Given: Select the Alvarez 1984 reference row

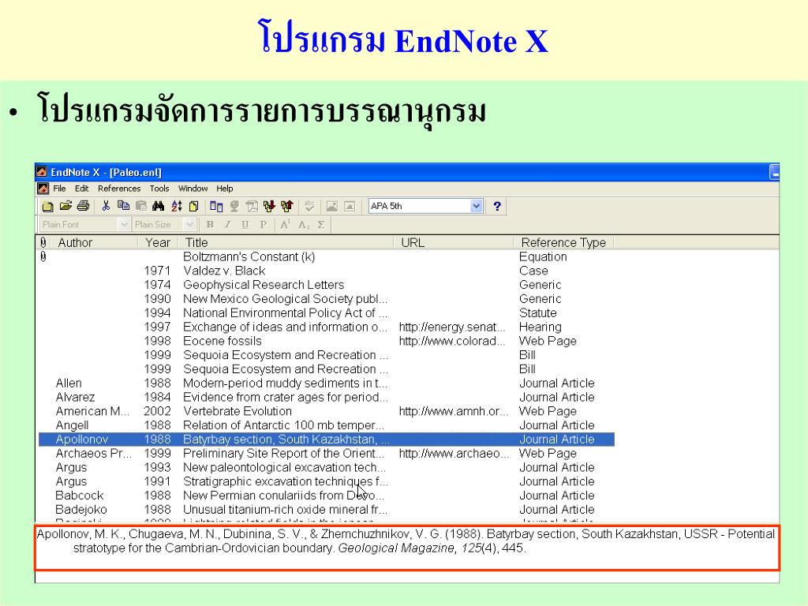Looking at the screenshot, I should (327, 397).
